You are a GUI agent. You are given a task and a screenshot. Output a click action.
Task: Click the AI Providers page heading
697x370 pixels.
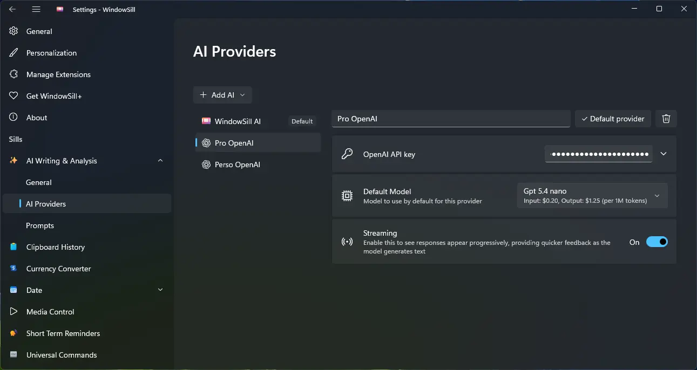(234, 51)
